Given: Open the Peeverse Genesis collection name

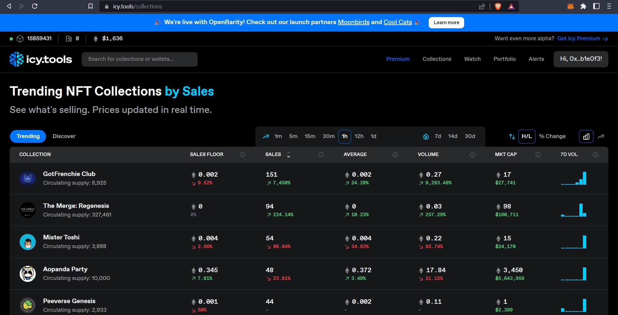Looking at the screenshot, I should point(69,301).
